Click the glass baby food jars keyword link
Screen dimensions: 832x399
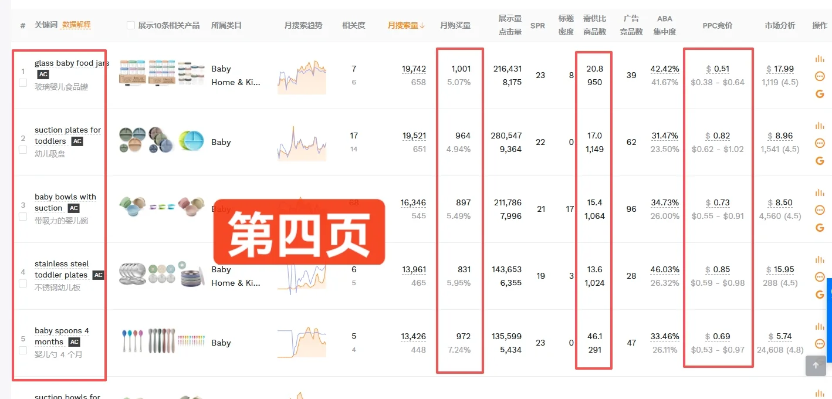[x=72, y=63]
